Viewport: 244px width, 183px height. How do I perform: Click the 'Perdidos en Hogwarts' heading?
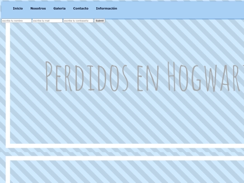[x=145, y=76]
